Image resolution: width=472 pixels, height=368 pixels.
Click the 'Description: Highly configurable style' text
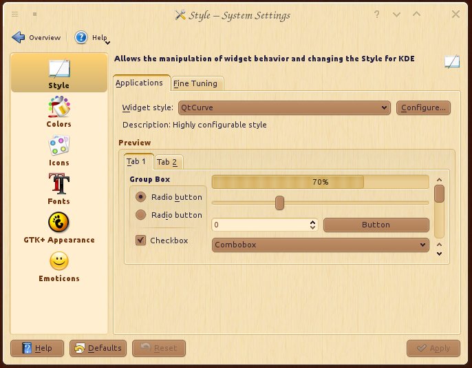click(195, 125)
